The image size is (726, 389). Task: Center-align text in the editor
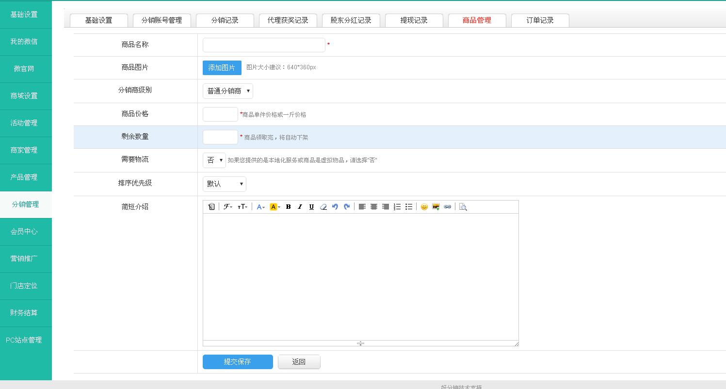coord(374,207)
